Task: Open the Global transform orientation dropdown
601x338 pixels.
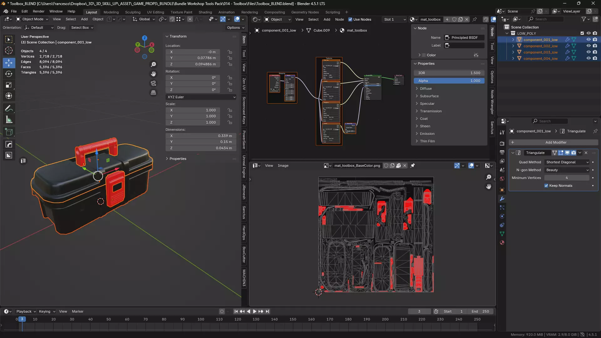Action: coord(144,19)
